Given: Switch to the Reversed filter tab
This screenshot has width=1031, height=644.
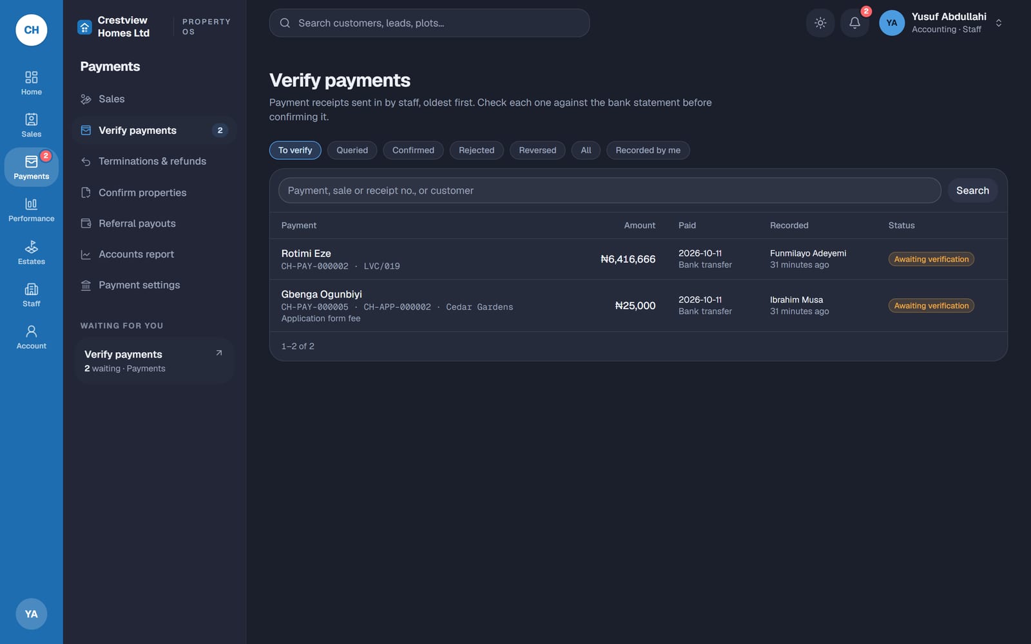Looking at the screenshot, I should pos(537,150).
